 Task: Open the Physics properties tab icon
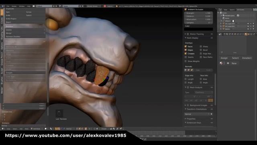[x=254, y=34]
